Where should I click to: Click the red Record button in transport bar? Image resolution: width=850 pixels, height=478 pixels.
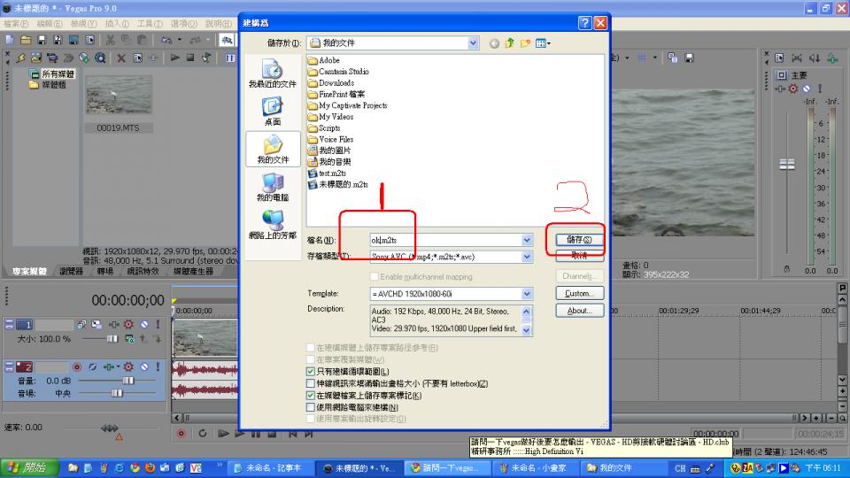click(x=181, y=434)
